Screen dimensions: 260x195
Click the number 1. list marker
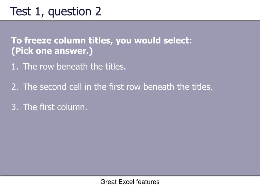tap(15, 67)
